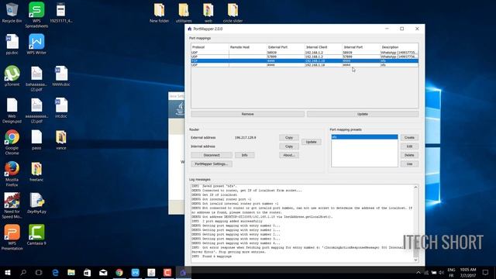Select the highlighted TCP nfs mapping row
The image size is (496, 279).
click(x=305, y=60)
